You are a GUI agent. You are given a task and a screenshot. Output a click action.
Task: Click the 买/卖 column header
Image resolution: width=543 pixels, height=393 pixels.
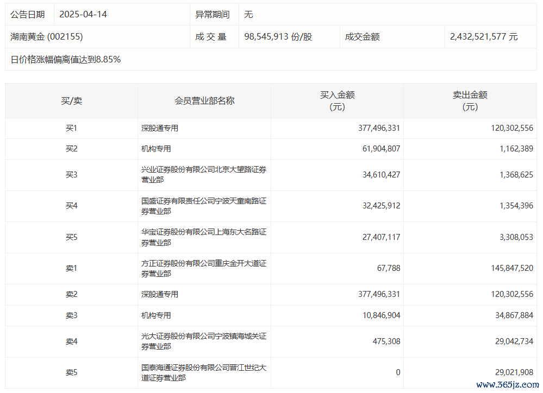71,101
